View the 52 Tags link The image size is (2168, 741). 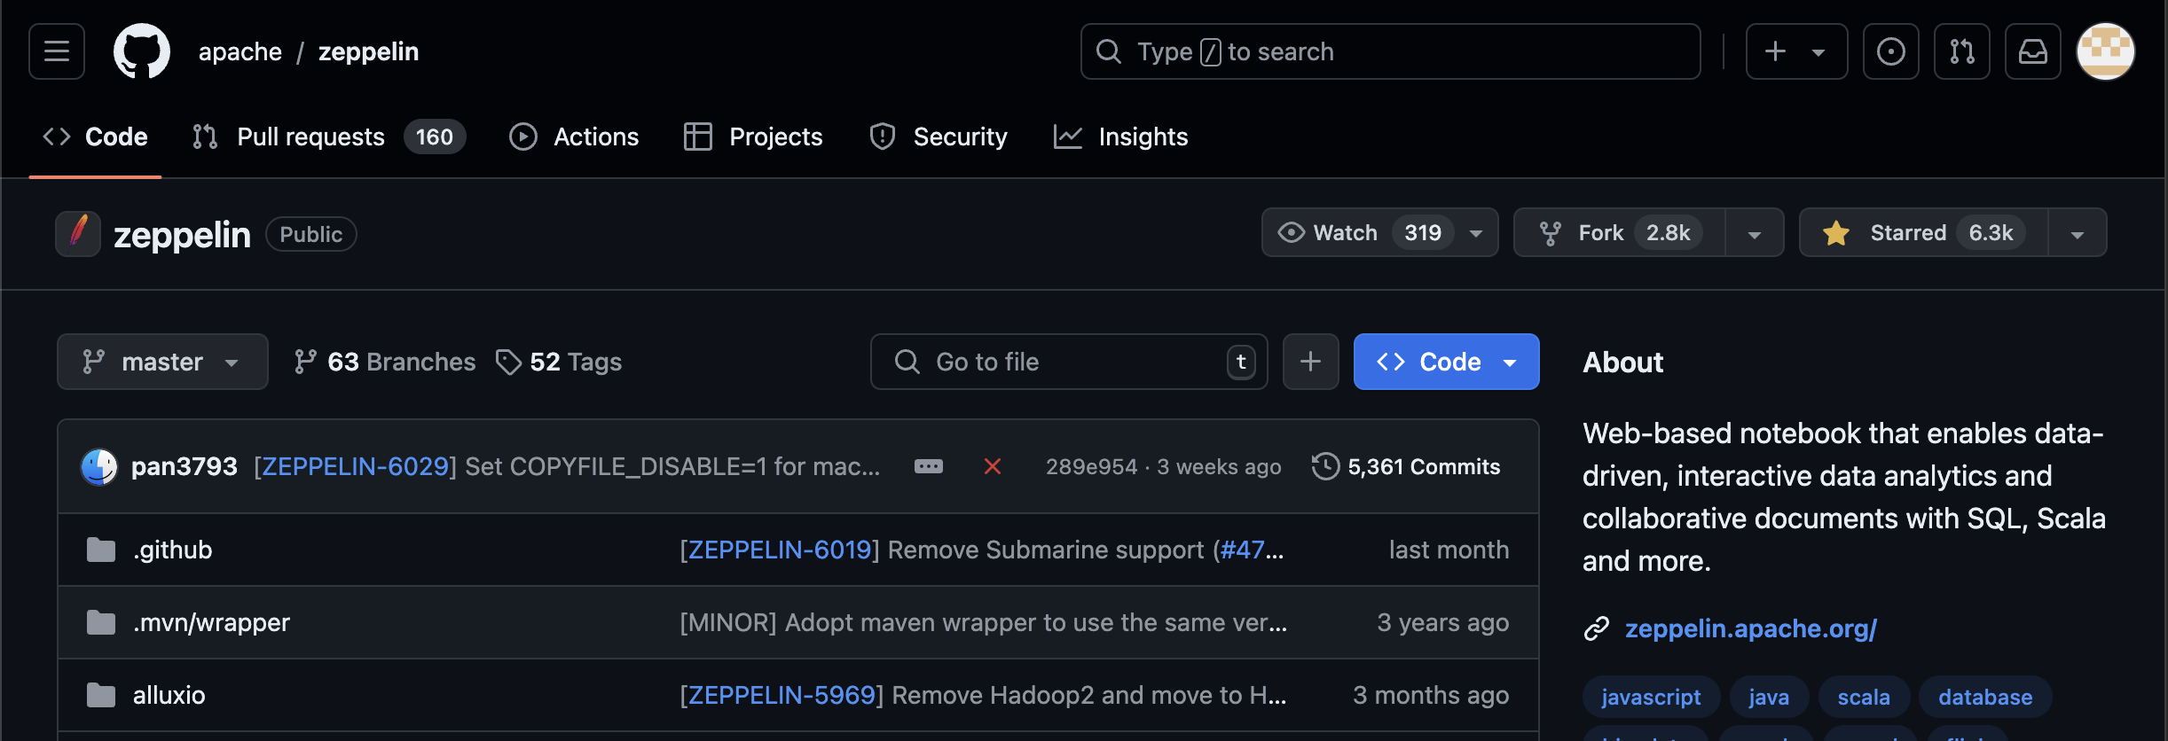[559, 362]
